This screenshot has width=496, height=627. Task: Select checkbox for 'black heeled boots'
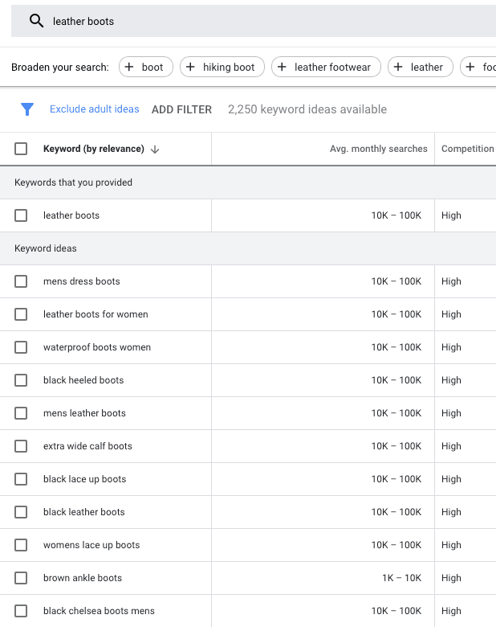pyautogui.click(x=21, y=380)
